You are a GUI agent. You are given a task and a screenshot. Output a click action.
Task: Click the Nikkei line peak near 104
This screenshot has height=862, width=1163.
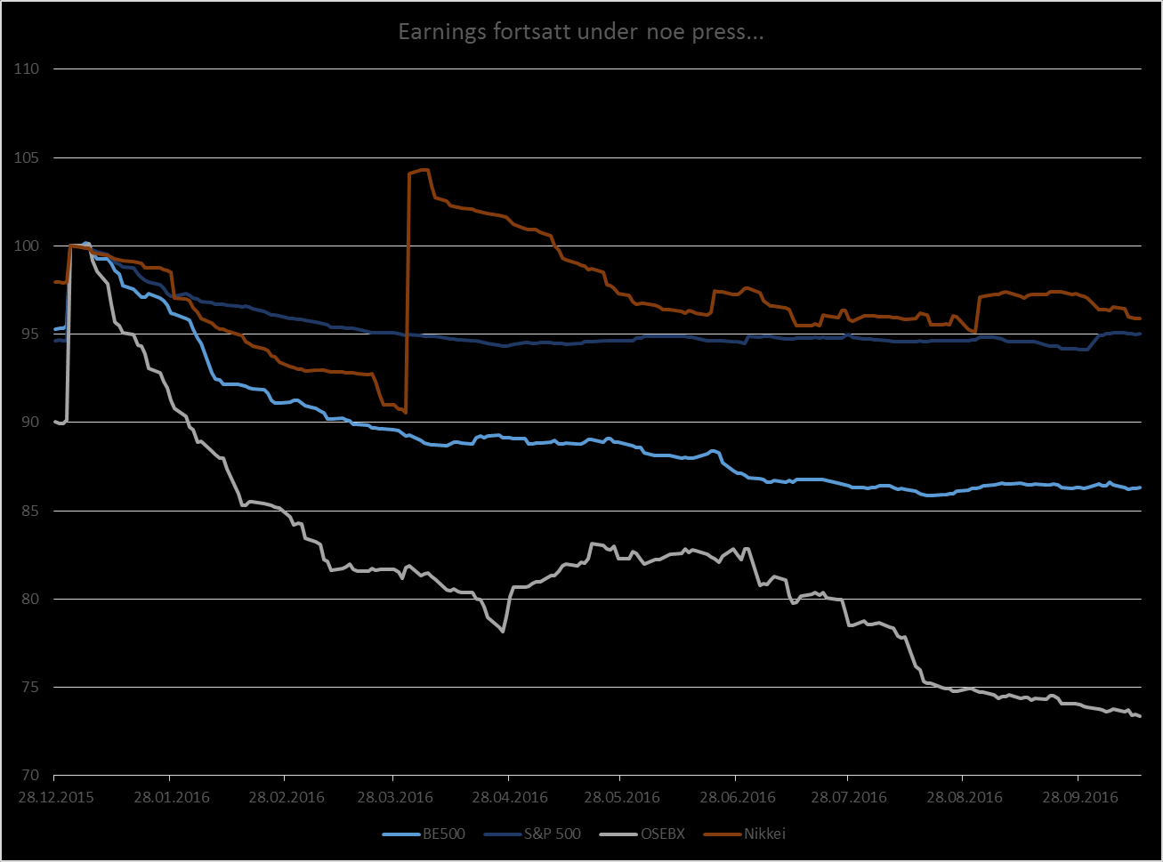click(424, 170)
